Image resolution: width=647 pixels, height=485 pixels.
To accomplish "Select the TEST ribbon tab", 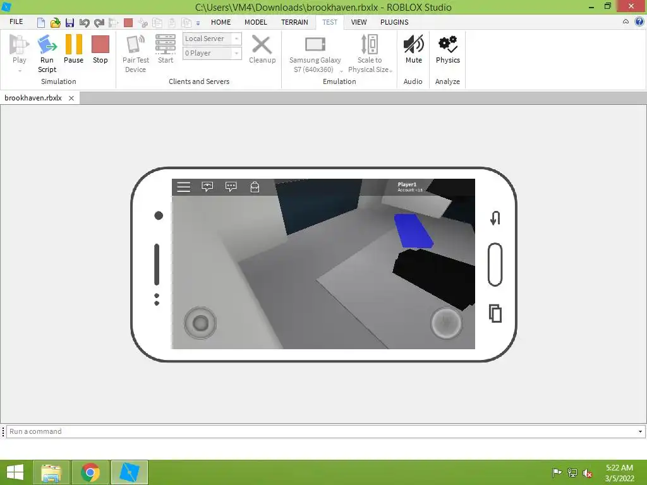I will pyautogui.click(x=330, y=22).
